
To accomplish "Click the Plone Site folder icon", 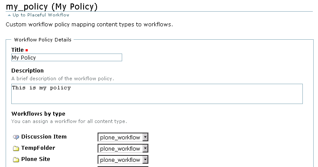I will 16,160.
